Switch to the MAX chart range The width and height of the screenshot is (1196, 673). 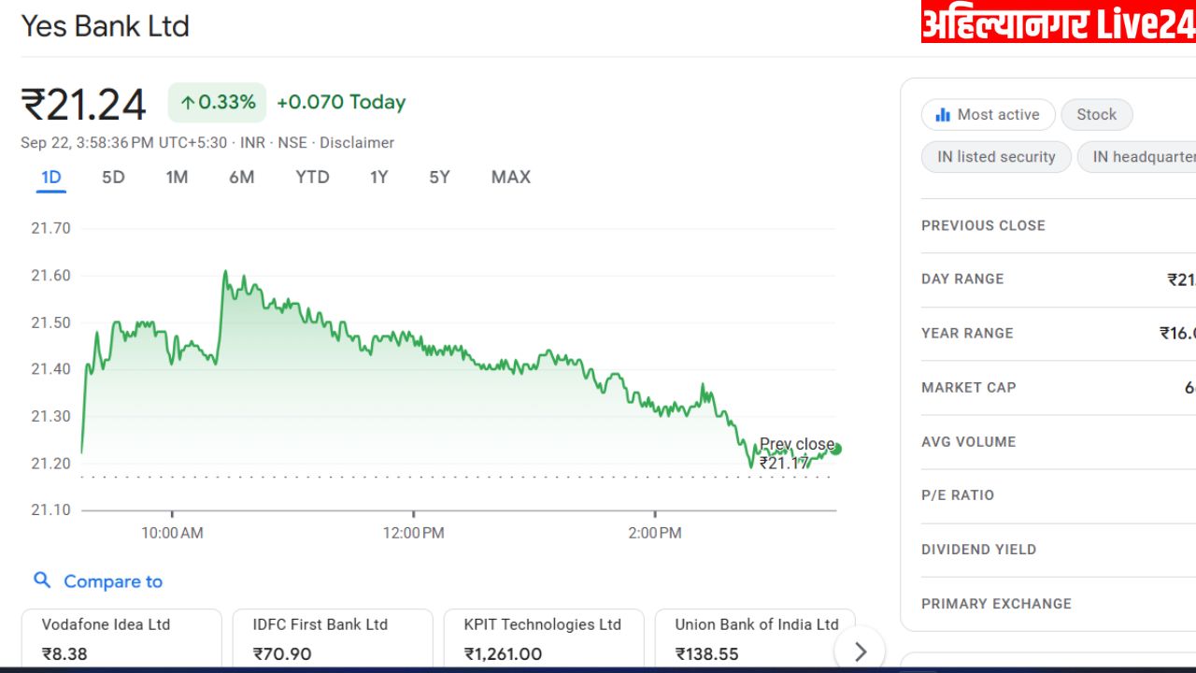(511, 177)
